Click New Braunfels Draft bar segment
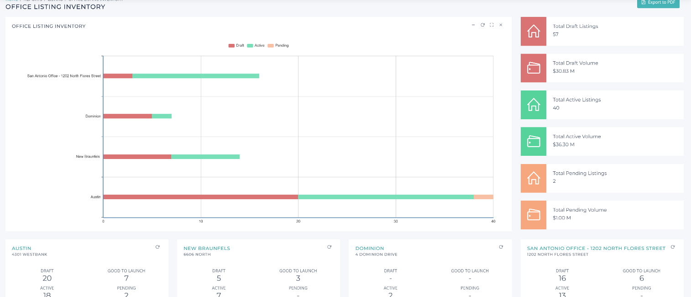The width and height of the screenshot is (691, 297). (137, 157)
